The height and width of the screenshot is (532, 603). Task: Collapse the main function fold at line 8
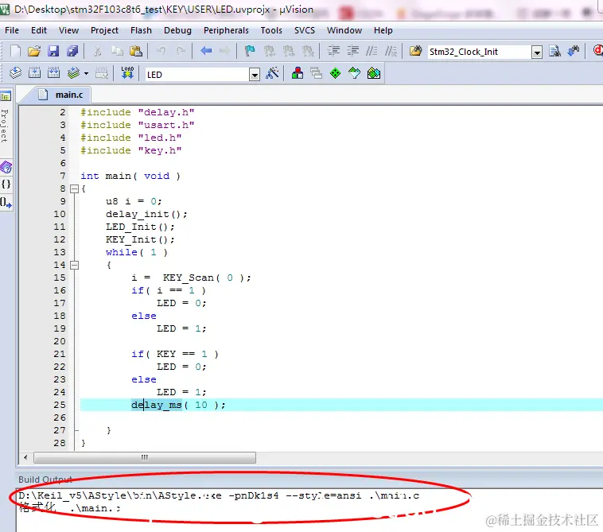click(74, 188)
